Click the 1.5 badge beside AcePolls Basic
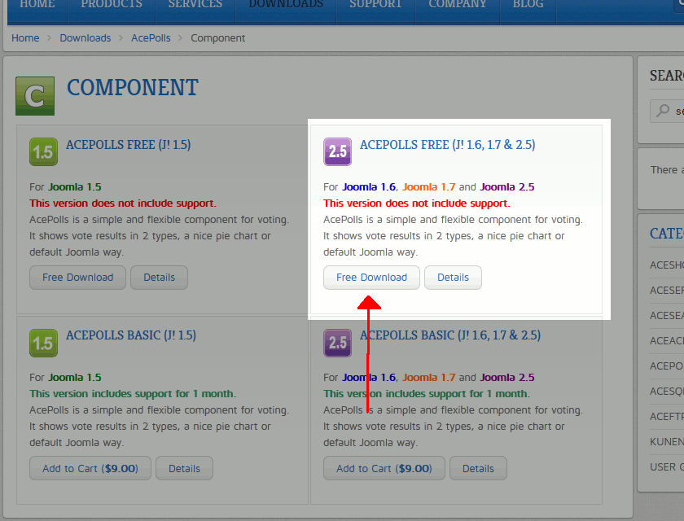This screenshot has width=684, height=521. pyautogui.click(x=44, y=343)
